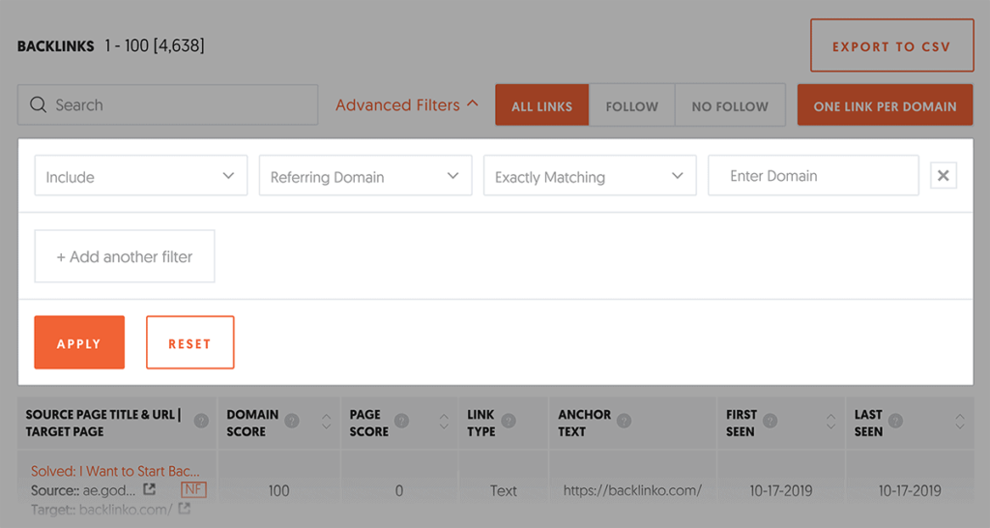Click the Apply button
The height and width of the screenshot is (528, 990).
[79, 343]
